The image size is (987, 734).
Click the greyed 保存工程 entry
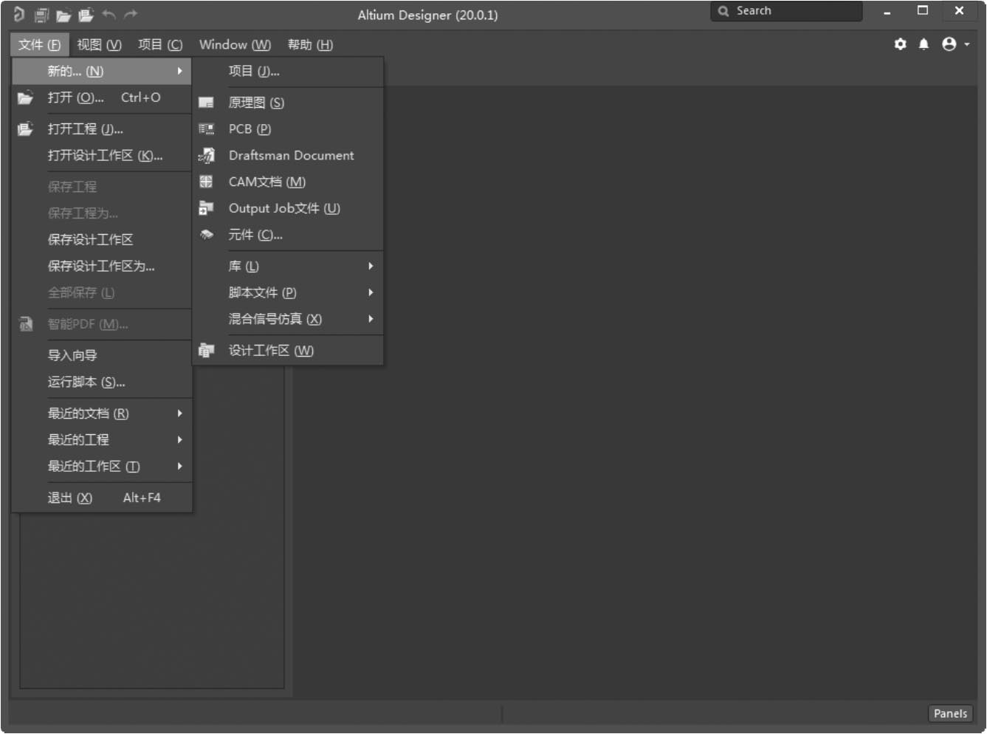point(102,187)
